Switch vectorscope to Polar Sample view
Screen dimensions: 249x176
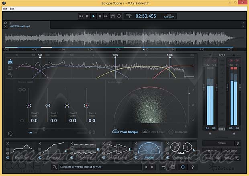pyautogui.click(x=125, y=132)
